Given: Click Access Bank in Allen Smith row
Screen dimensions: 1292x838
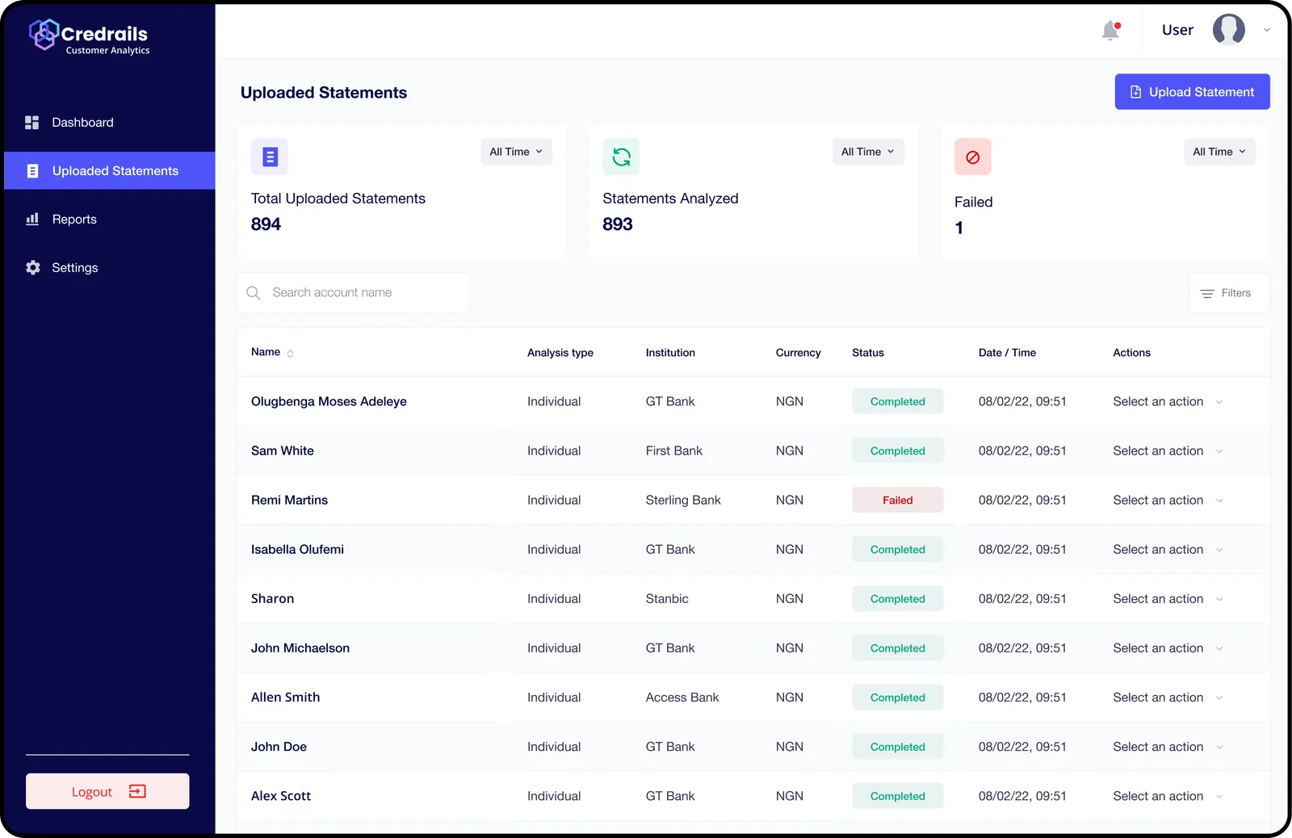Looking at the screenshot, I should 682,698.
